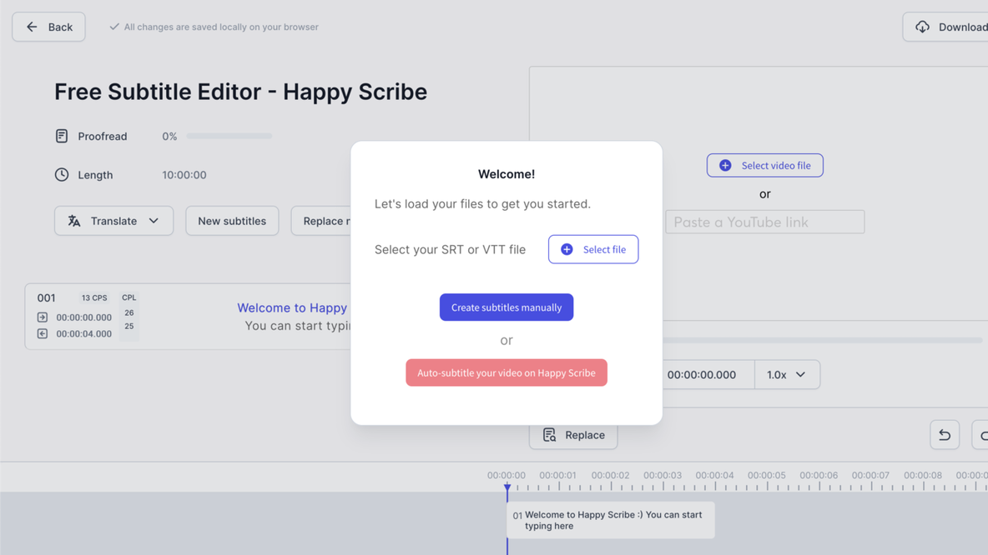Image resolution: width=988 pixels, height=555 pixels.
Task: Click the 00:00:00.000 current time field
Action: coord(702,375)
